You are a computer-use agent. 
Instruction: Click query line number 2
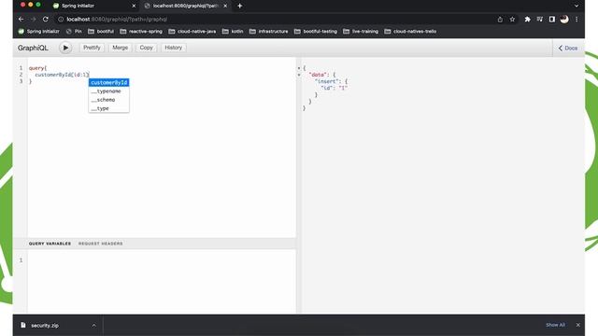tap(21, 75)
